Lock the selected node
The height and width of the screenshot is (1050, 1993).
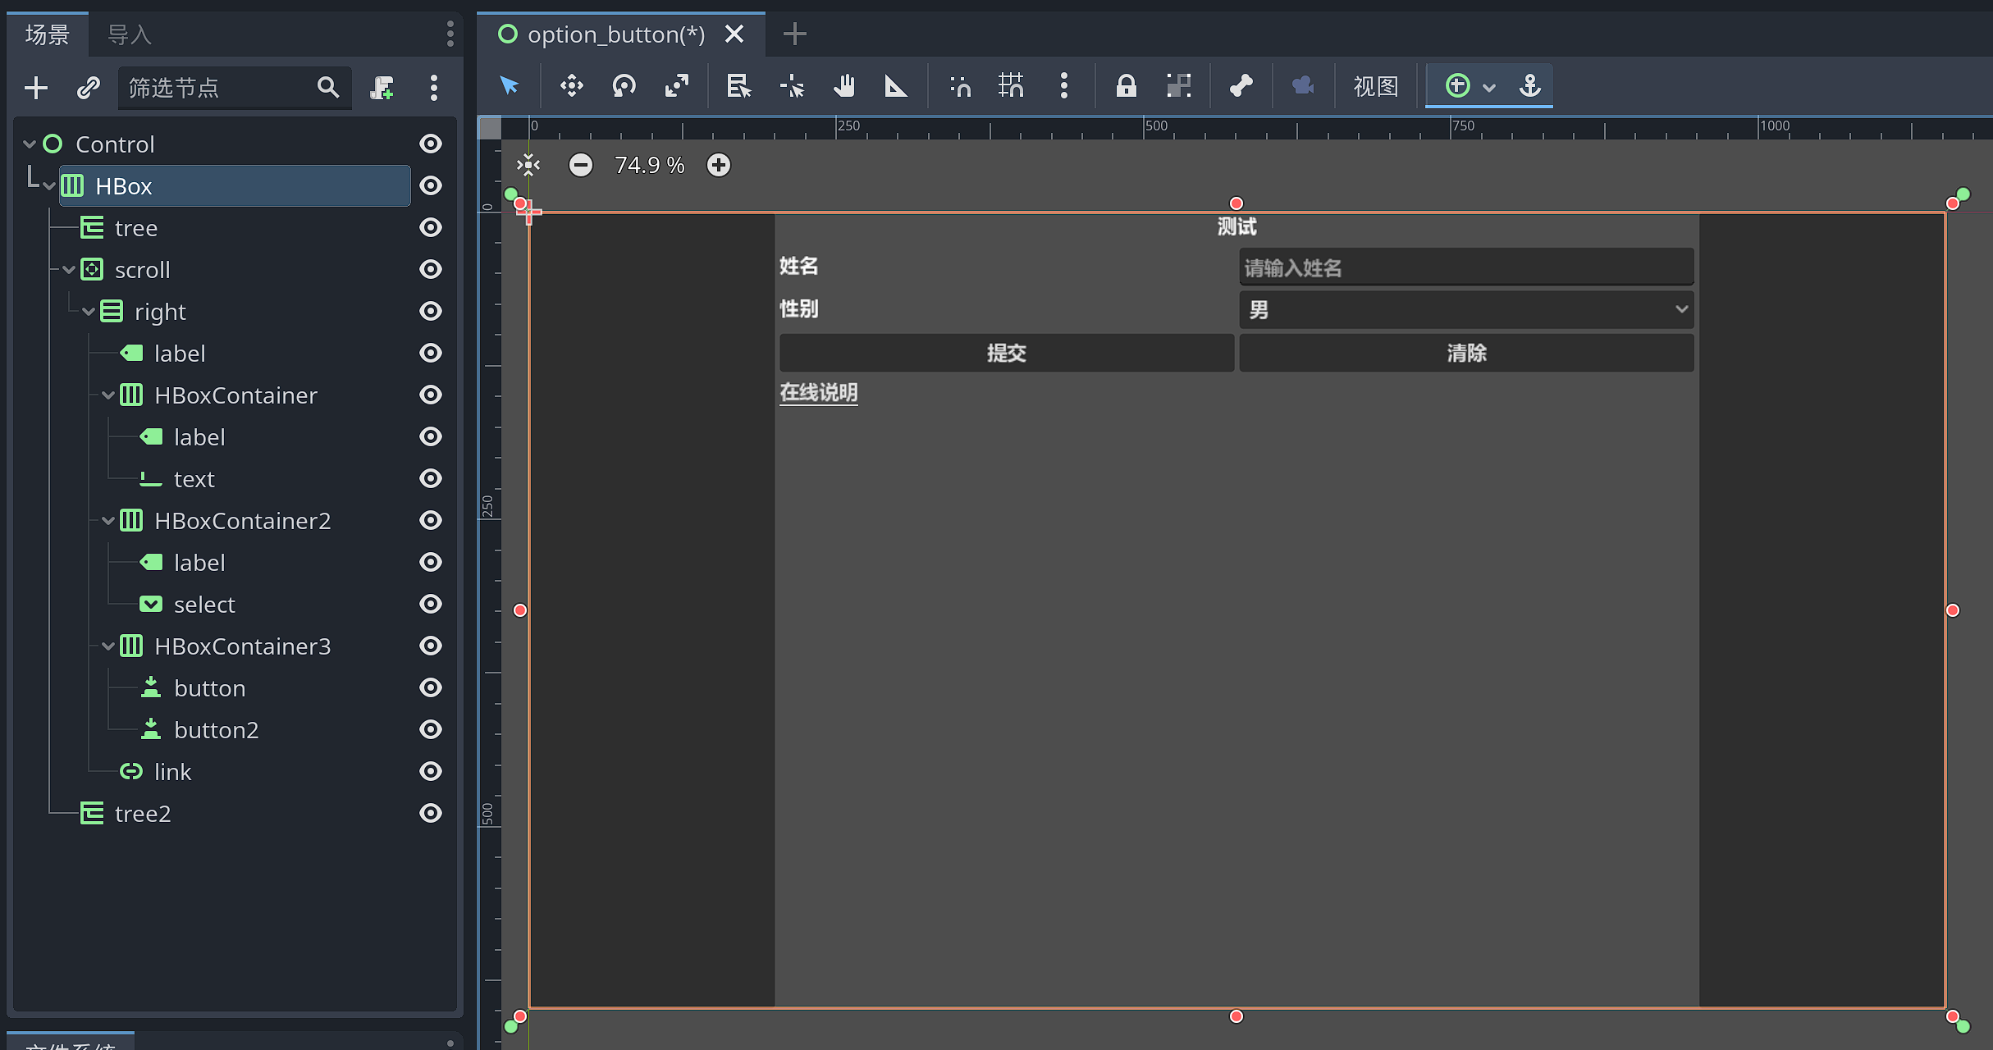tap(1126, 85)
